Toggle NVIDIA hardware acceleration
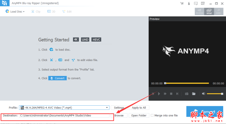Screen dimensions: 226x124 [199, 12]
